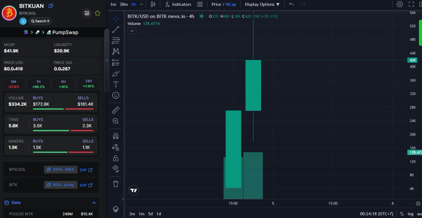Screen dimensions: 422x218
Task: Select the 24H change tab
Action: pos(88,83)
